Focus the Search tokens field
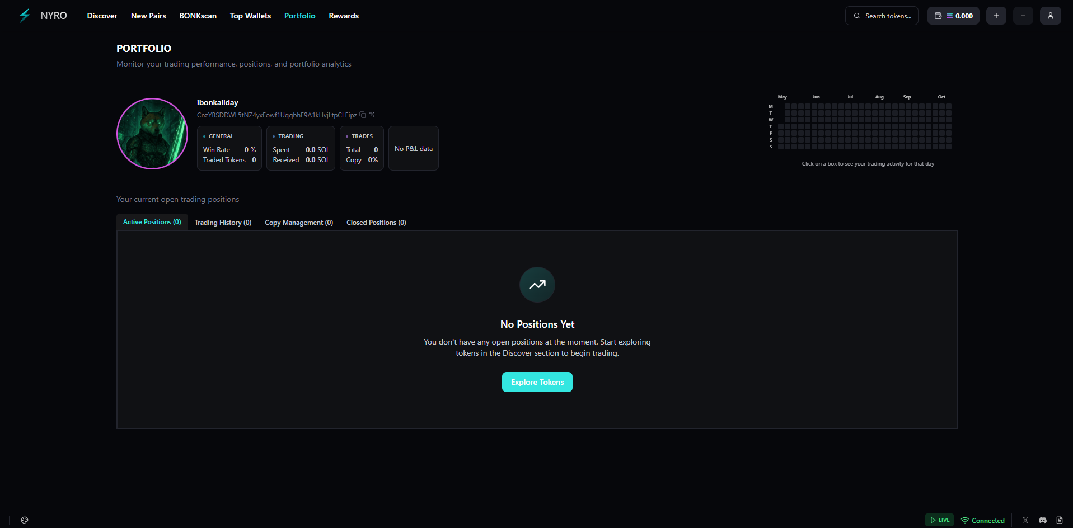This screenshot has width=1073, height=528. 882,16
